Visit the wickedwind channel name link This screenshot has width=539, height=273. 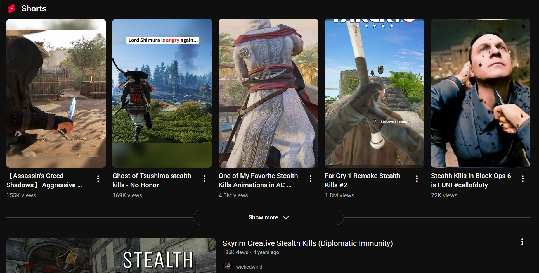(249, 267)
